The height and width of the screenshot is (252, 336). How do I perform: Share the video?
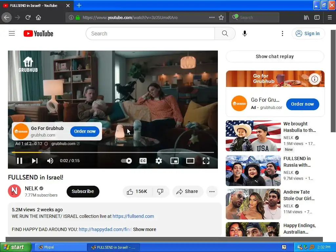click(187, 191)
